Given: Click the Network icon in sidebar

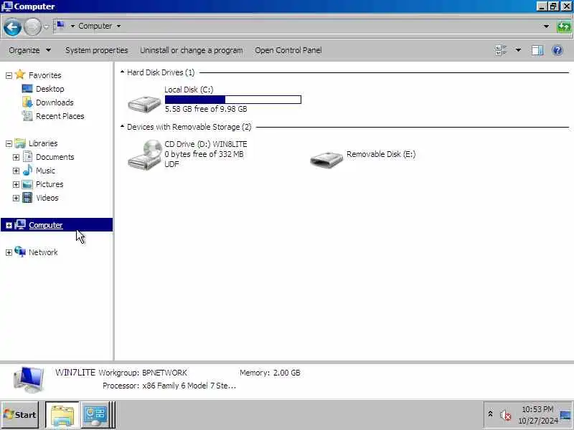Looking at the screenshot, I should click(20, 252).
